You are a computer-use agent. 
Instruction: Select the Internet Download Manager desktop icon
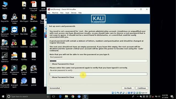[x=34, y=32]
